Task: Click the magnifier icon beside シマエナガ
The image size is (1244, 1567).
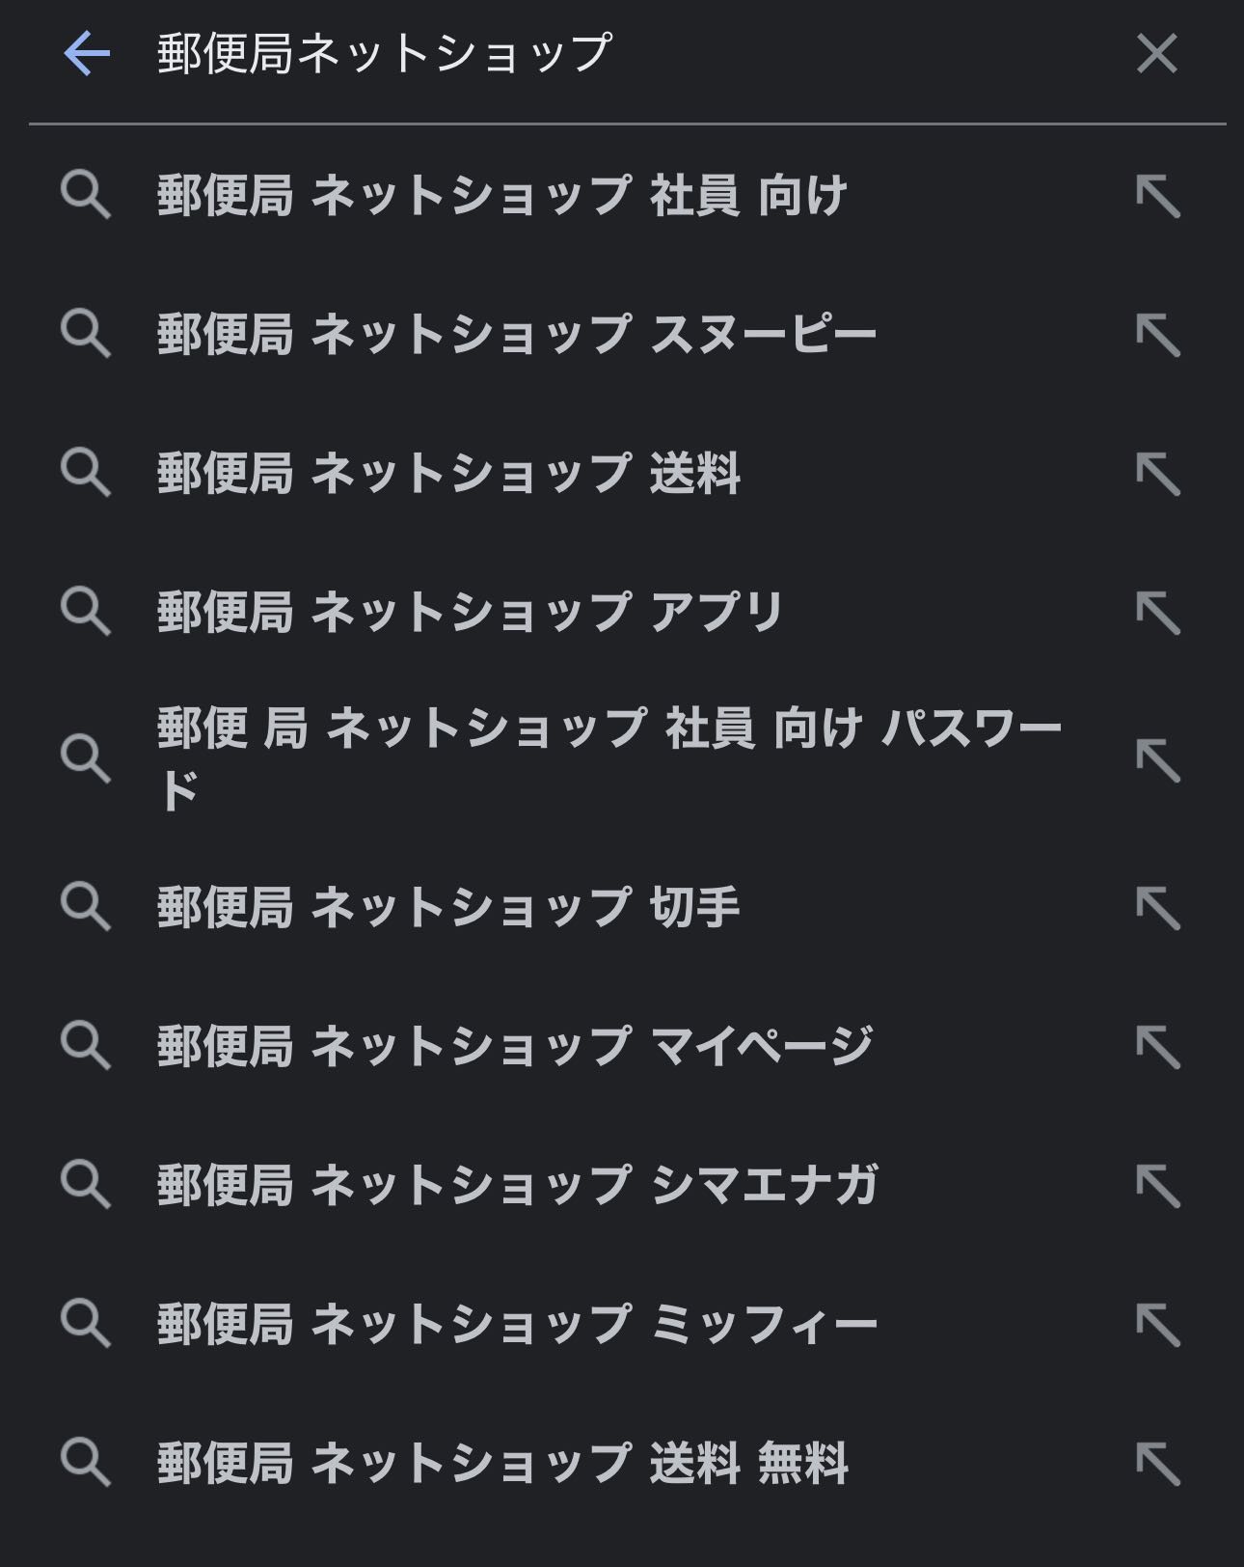Action: (86, 1185)
